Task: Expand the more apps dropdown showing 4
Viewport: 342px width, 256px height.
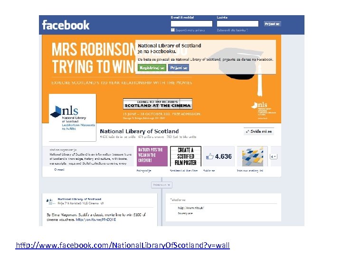Action: pyautogui.click(x=274, y=156)
